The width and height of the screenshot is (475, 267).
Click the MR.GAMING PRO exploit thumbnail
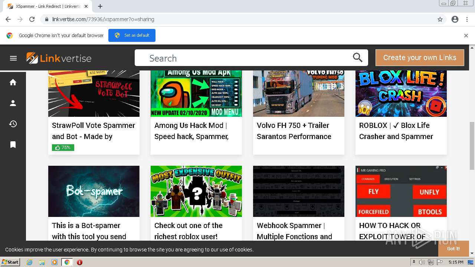(x=401, y=191)
